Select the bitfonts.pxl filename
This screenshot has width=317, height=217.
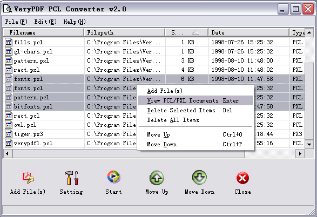click(33, 106)
